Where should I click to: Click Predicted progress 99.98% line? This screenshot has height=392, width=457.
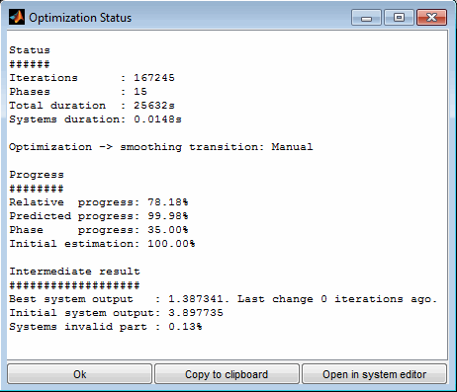tap(99, 216)
